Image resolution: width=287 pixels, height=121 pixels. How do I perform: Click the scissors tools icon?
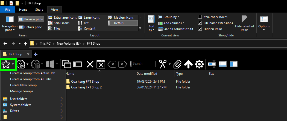(x=162, y=64)
